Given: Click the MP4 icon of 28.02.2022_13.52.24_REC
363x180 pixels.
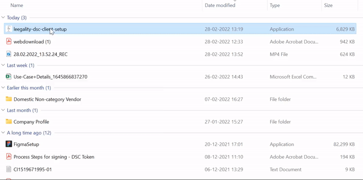Looking at the screenshot, I should coord(9,54).
